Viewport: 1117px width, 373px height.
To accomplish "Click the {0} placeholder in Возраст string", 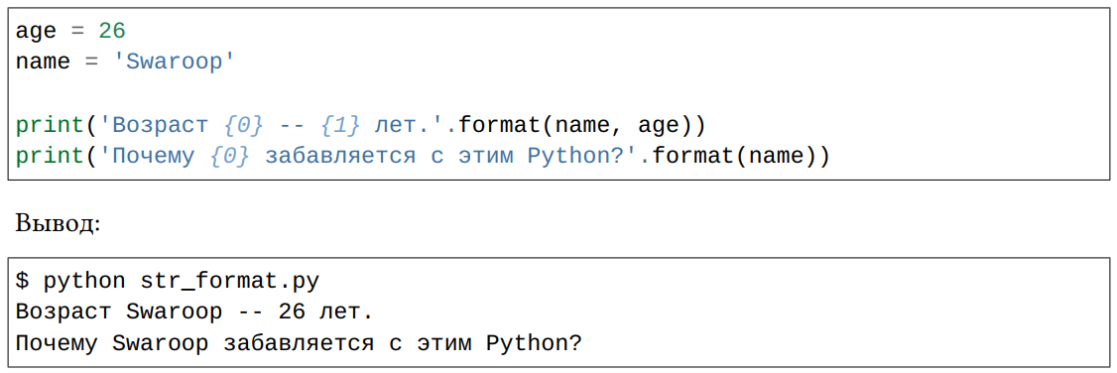I will coord(244,125).
